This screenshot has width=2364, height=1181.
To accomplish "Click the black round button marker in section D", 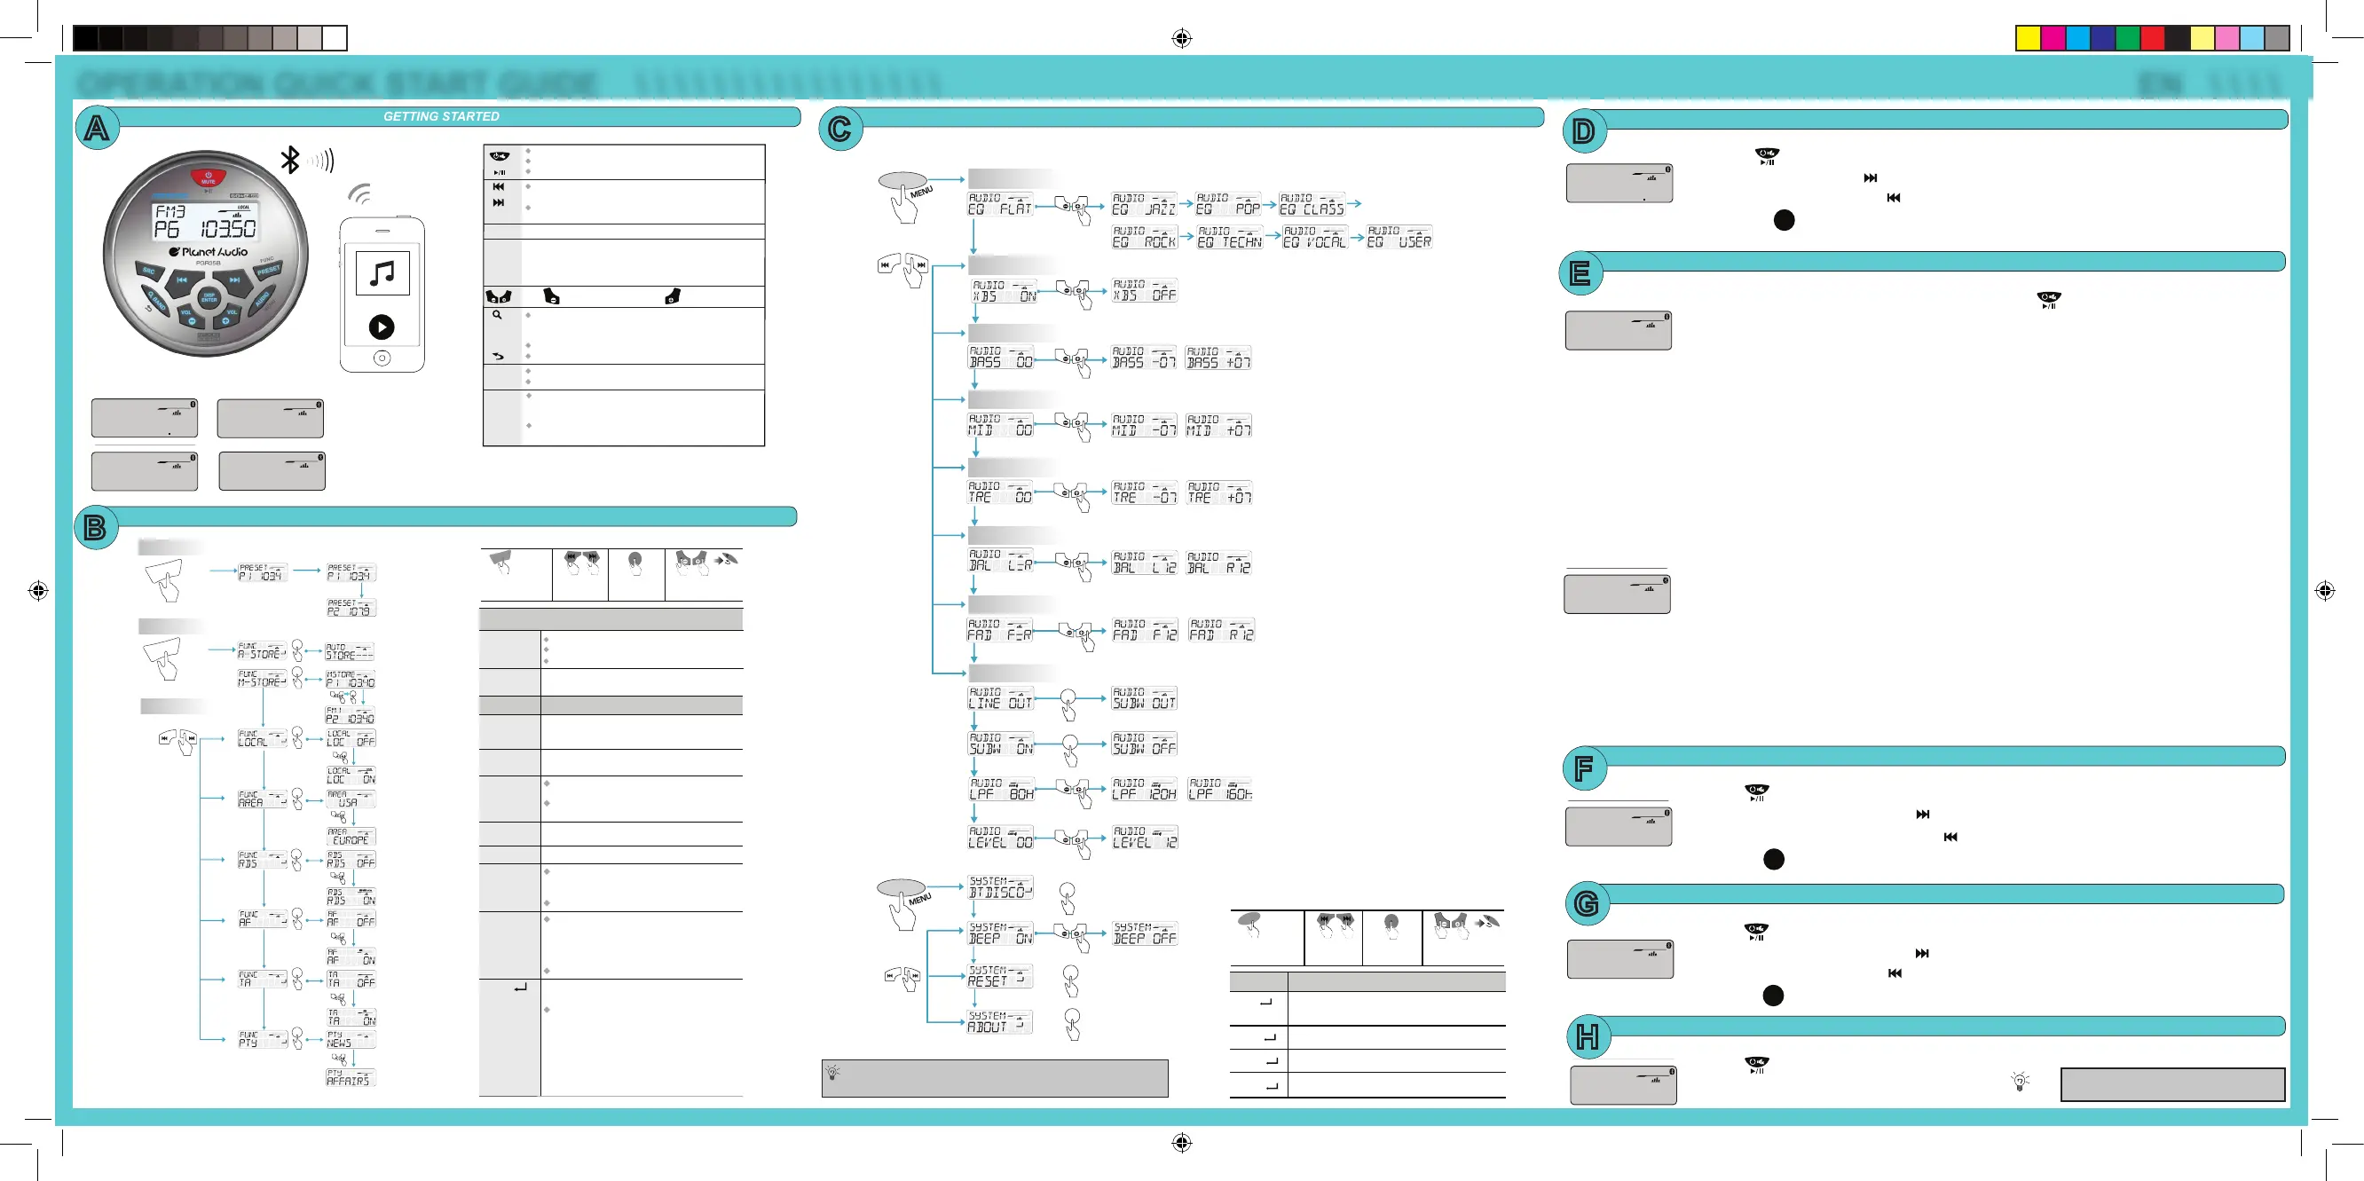I will pos(1784,220).
